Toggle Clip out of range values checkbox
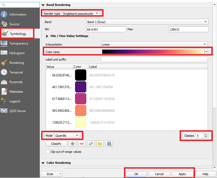Screen dimensions: 217x178 pyautogui.click(x=48, y=152)
